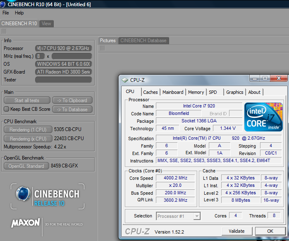The image size is (289, 241).
Task: Run Rendering (1 CPU) benchmark
Action: pyautogui.click(x=28, y=130)
